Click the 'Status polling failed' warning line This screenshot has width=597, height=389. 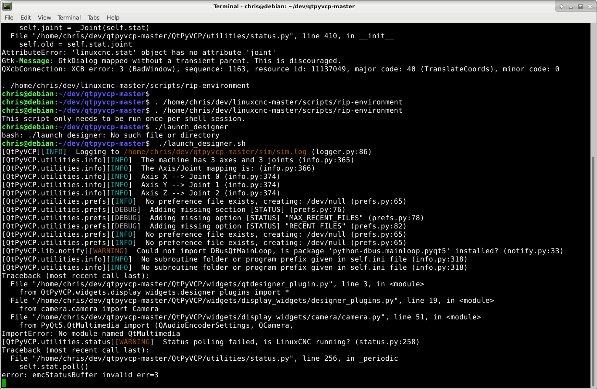click(x=210, y=342)
